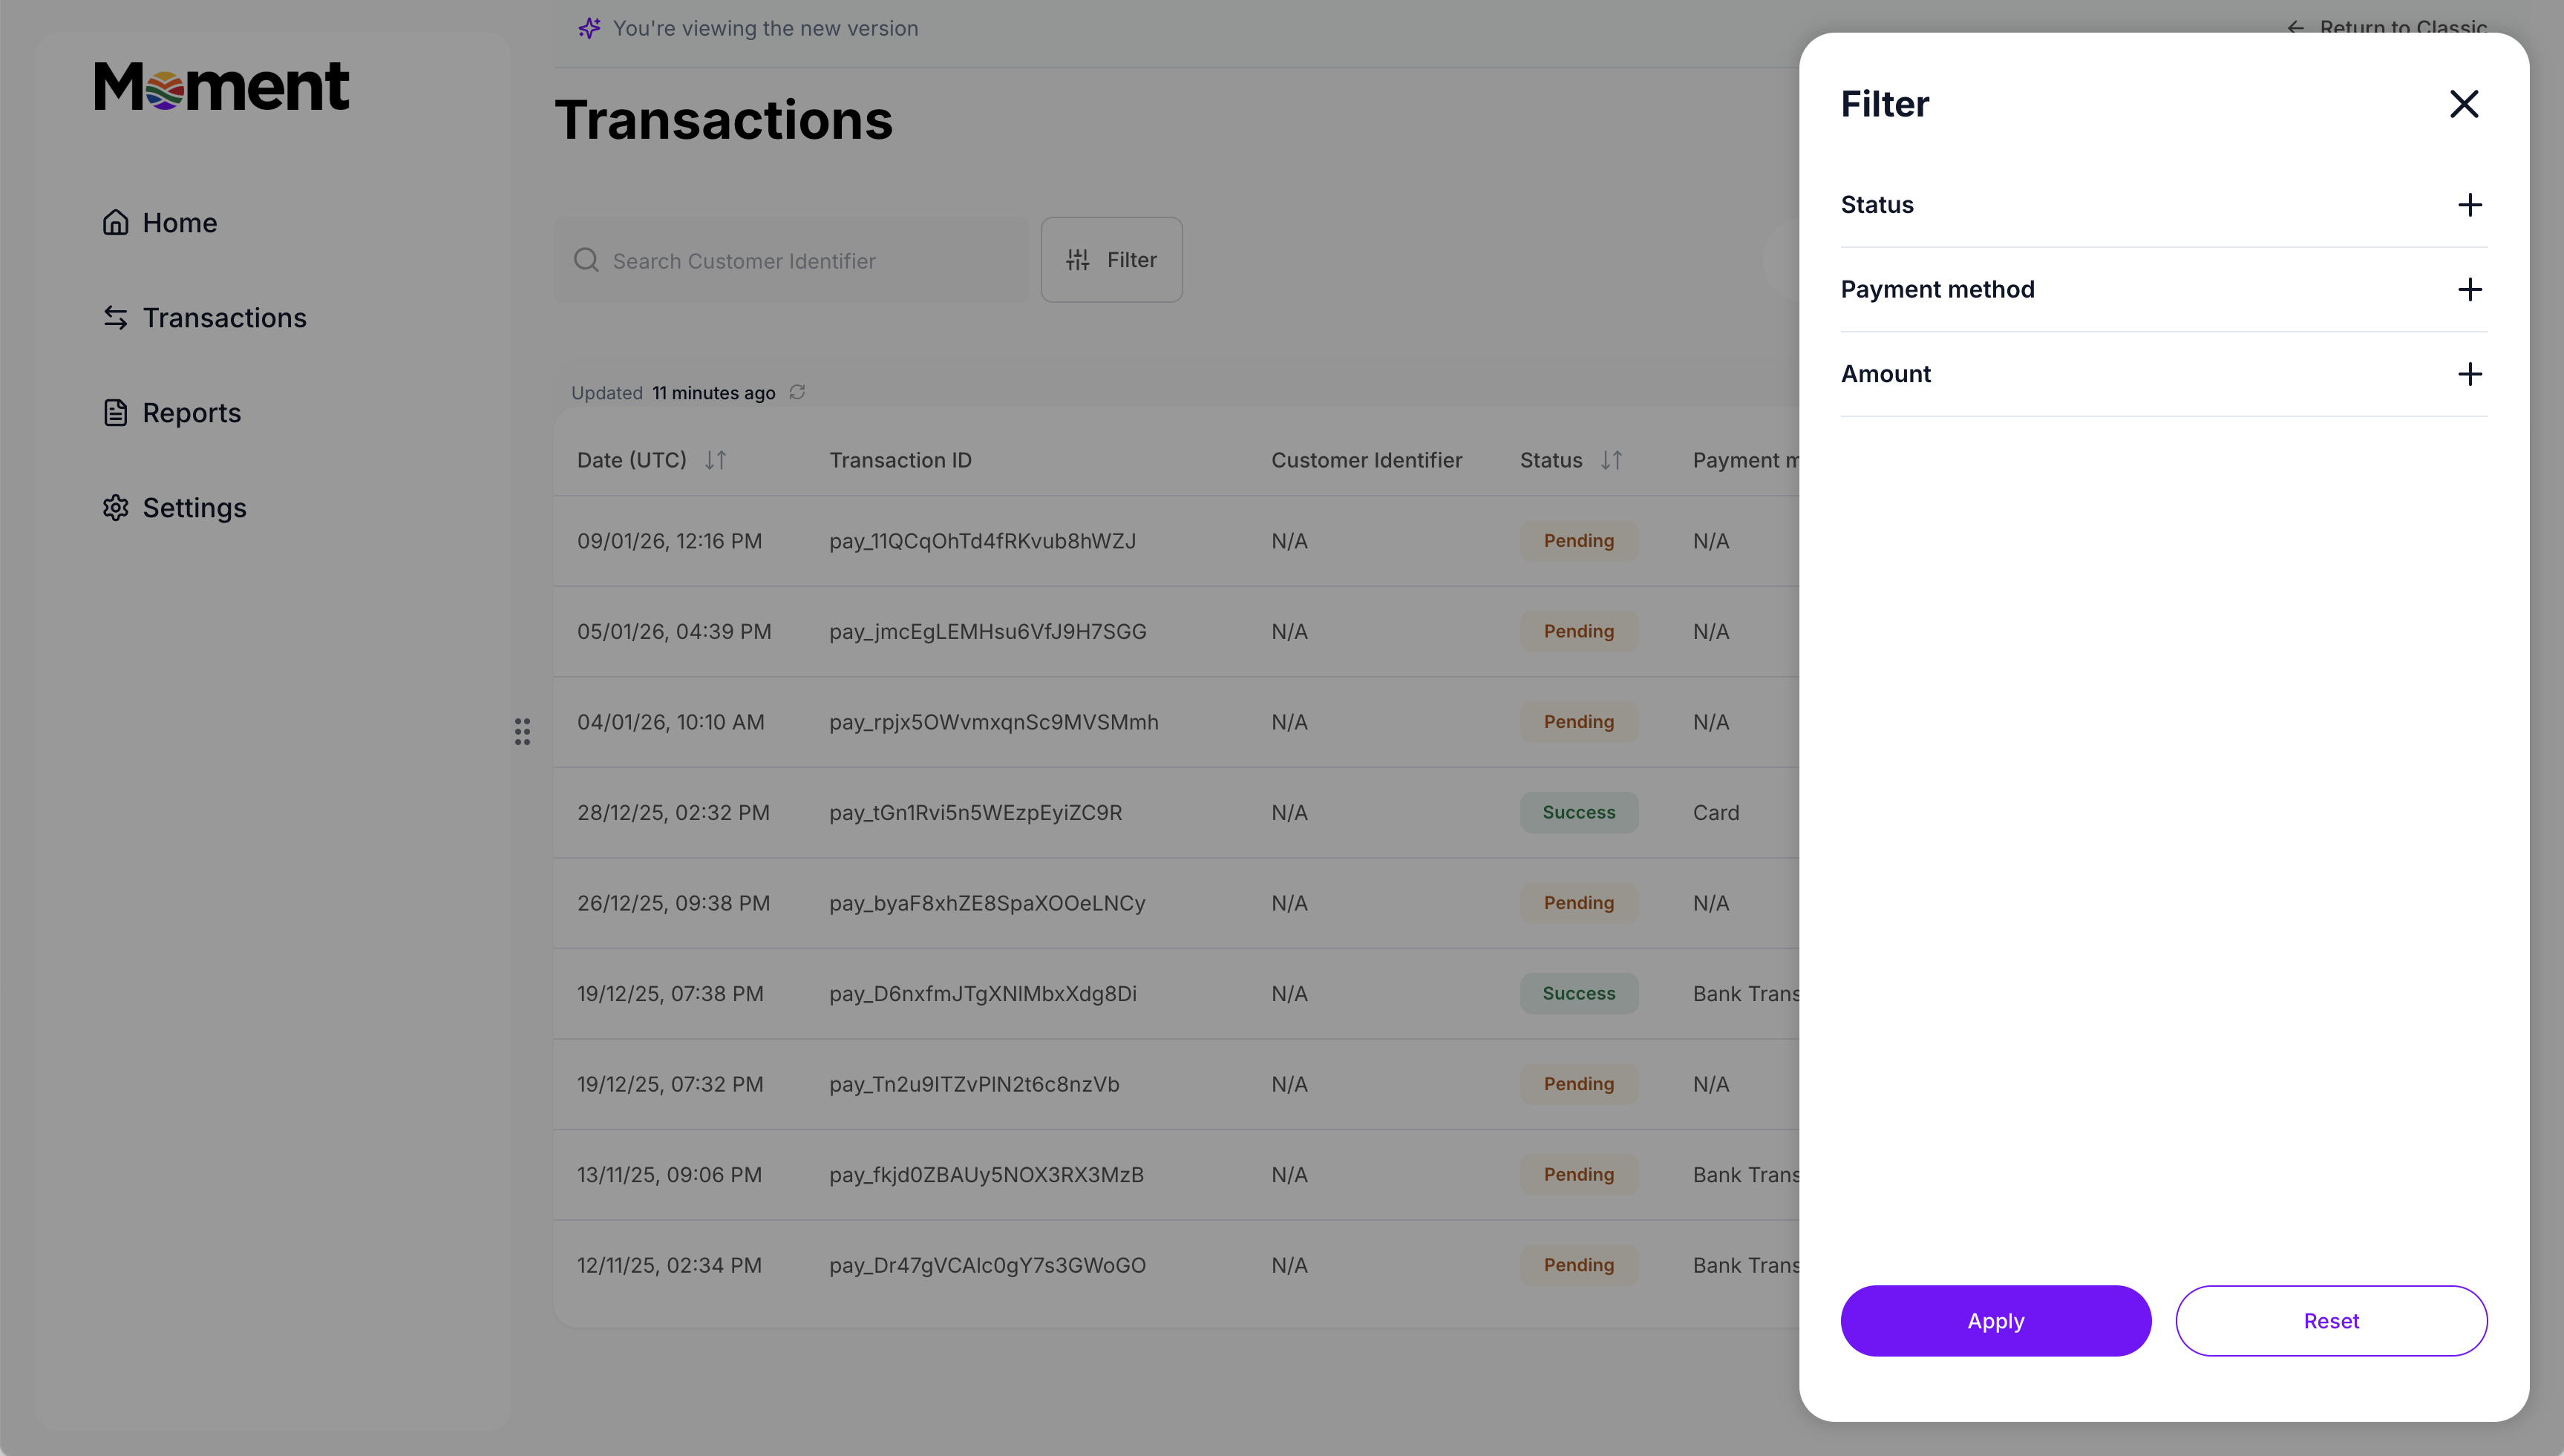Reset all filters
The width and height of the screenshot is (2564, 1456).
click(x=2330, y=1320)
